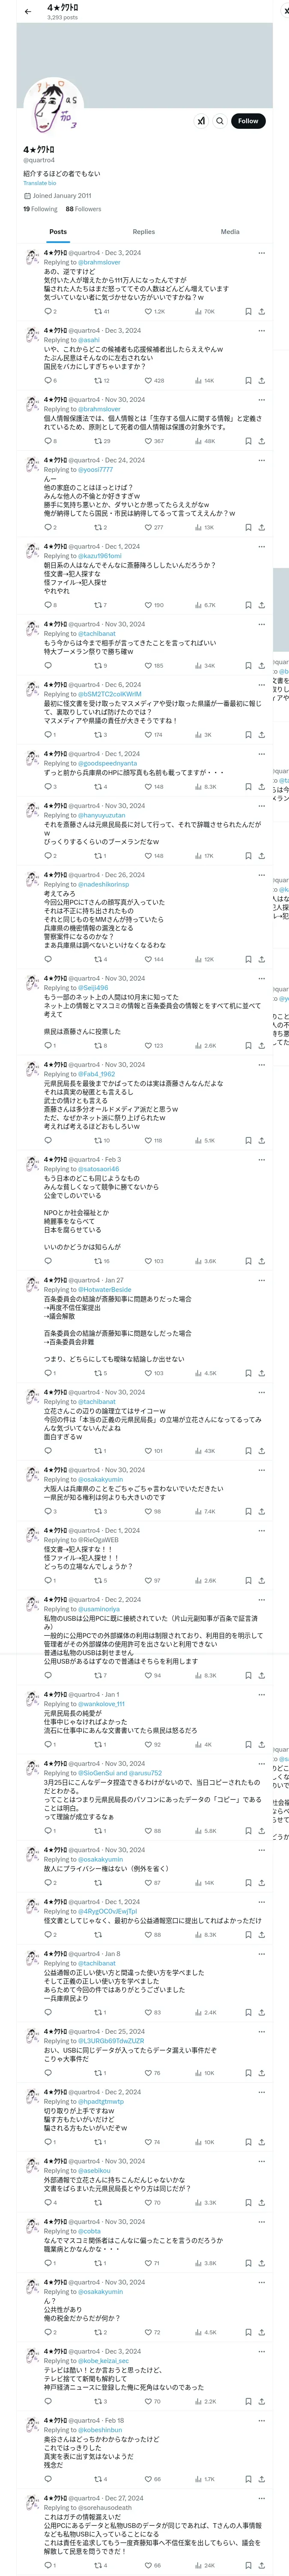This screenshot has height=2576, width=289.
Task: Expand more options for the @wankolove_111 reply
Action: click(261, 1695)
